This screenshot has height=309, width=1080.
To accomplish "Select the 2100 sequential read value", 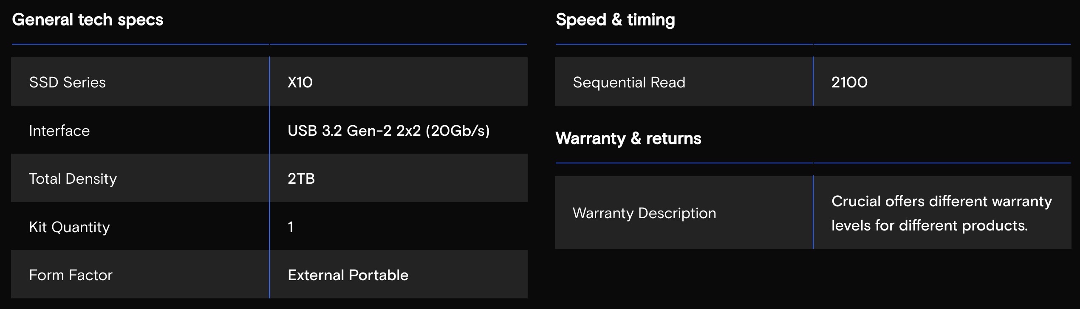I will click(849, 82).
